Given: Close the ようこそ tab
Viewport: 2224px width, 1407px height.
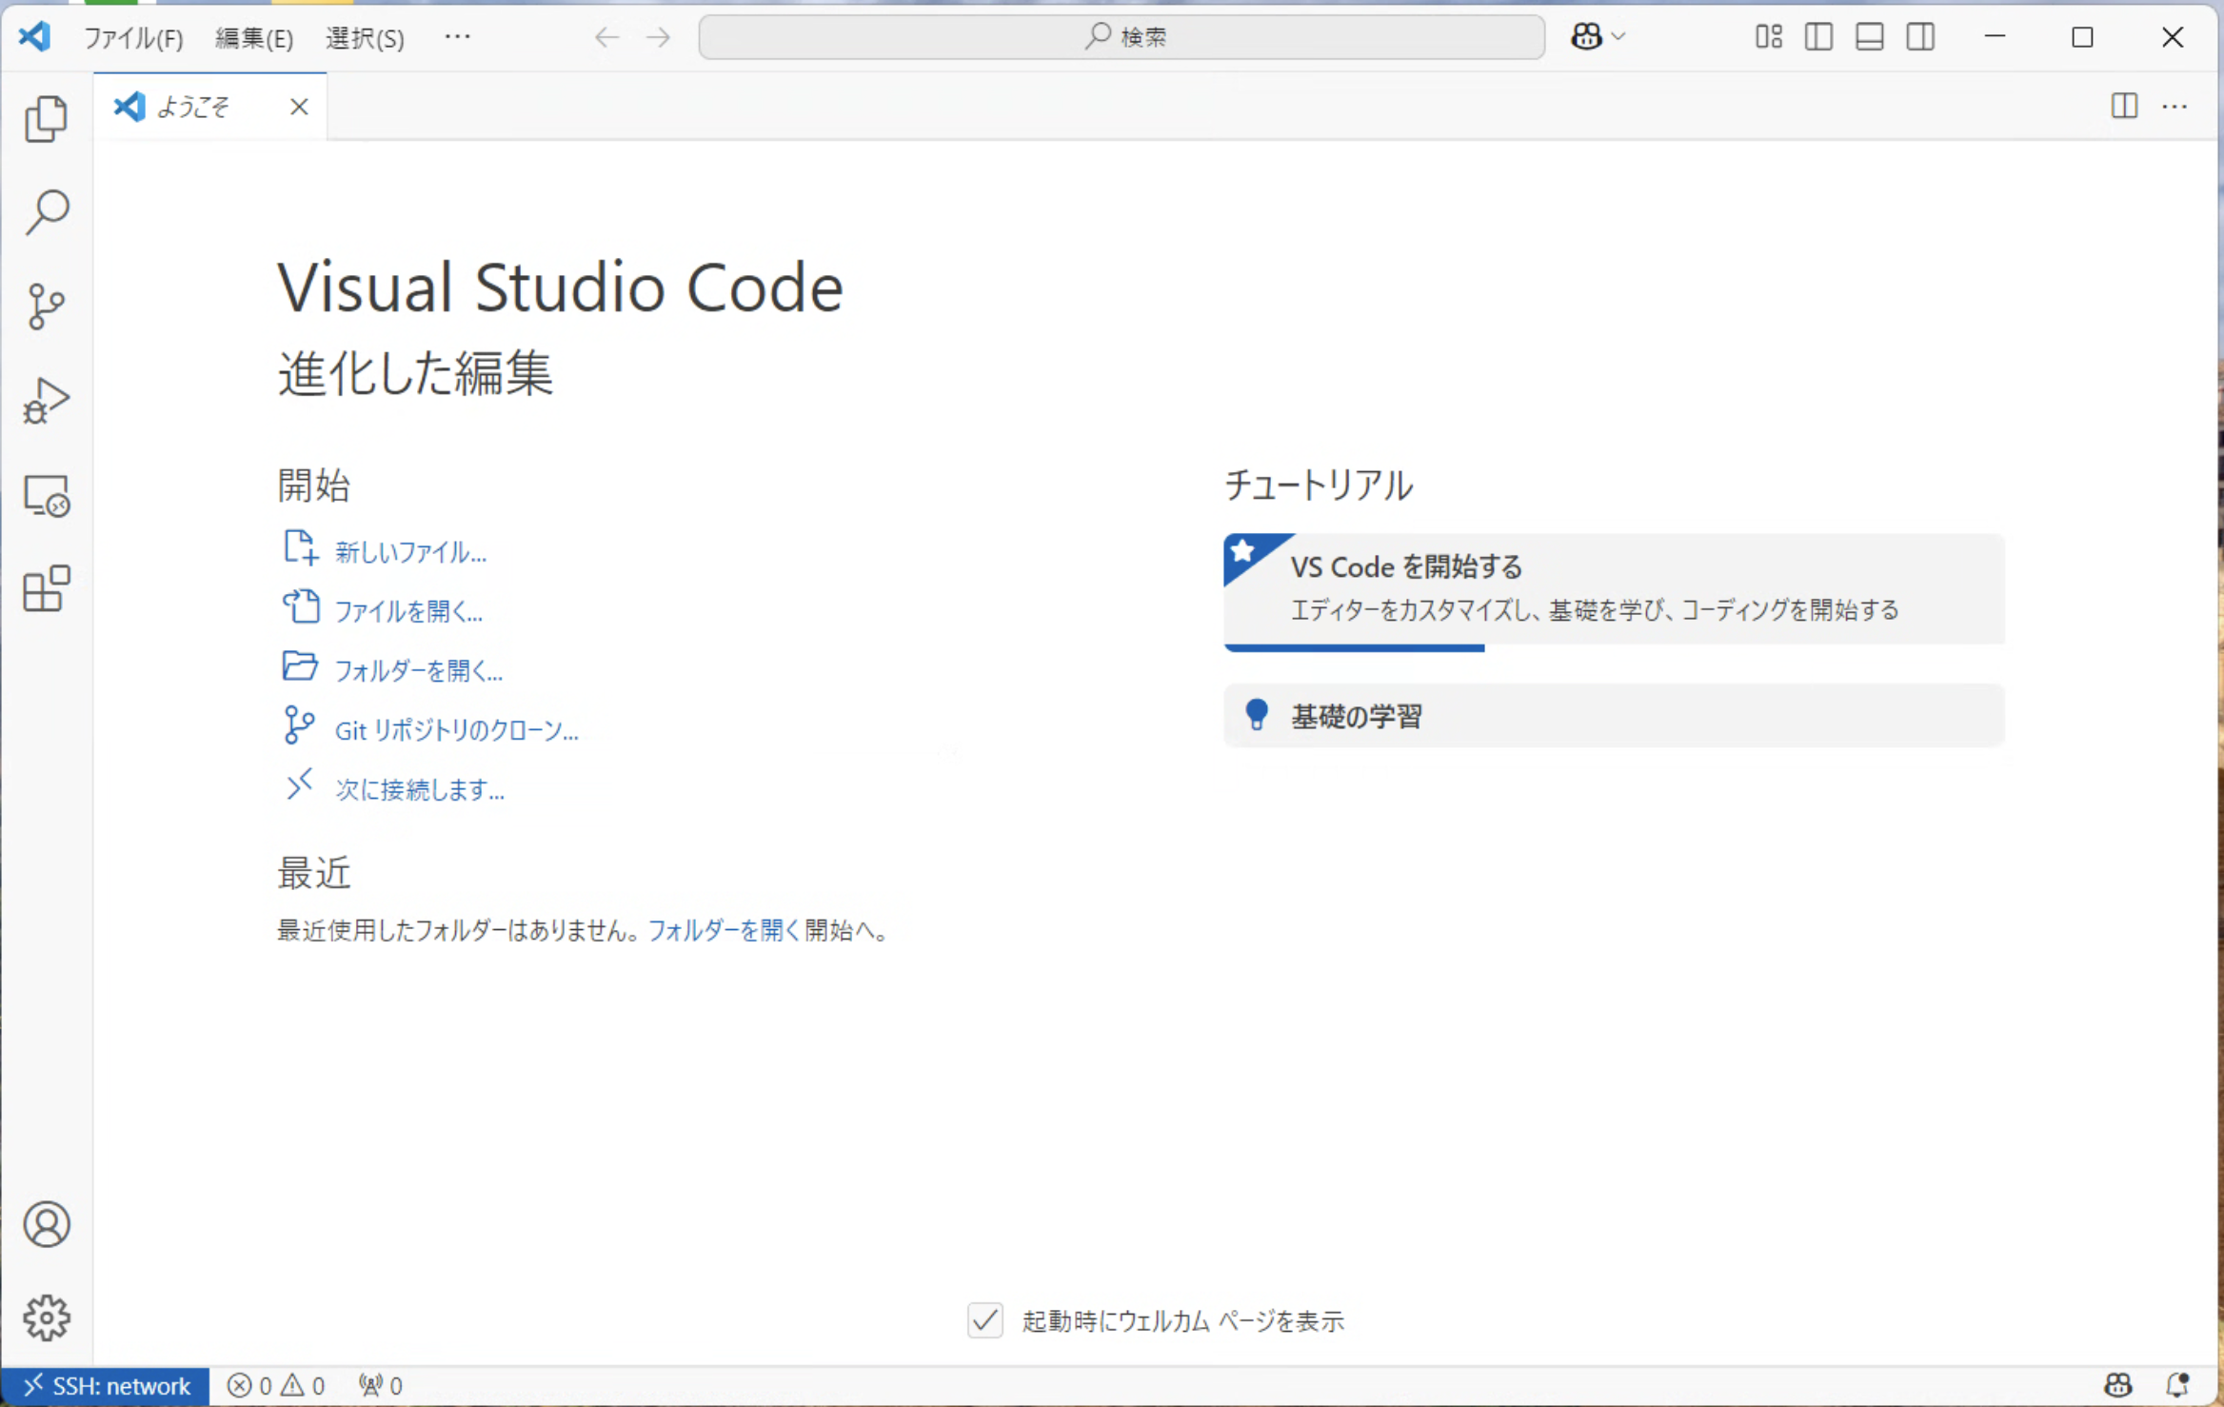Looking at the screenshot, I should [299, 107].
